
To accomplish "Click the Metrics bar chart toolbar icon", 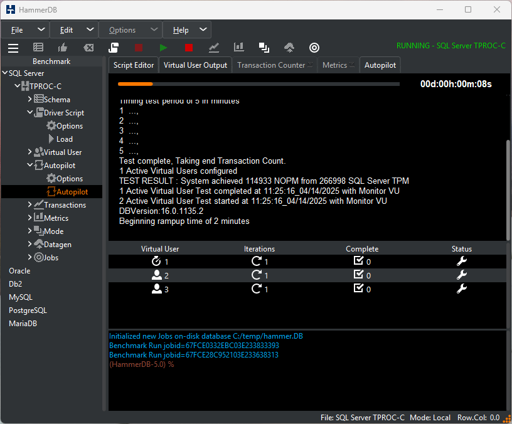I will click(238, 48).
